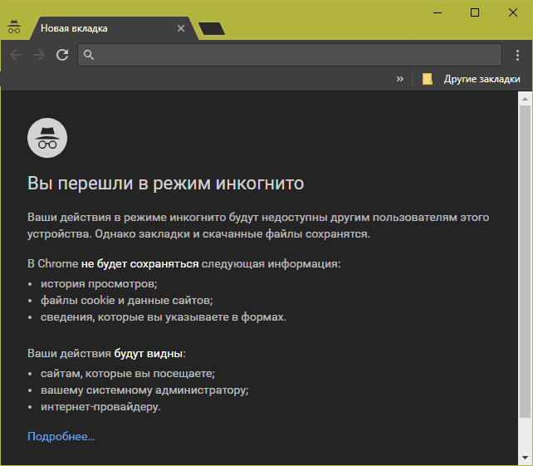
Task: Click the magnifier icon in the address bar
Action: tap(88, 55)
